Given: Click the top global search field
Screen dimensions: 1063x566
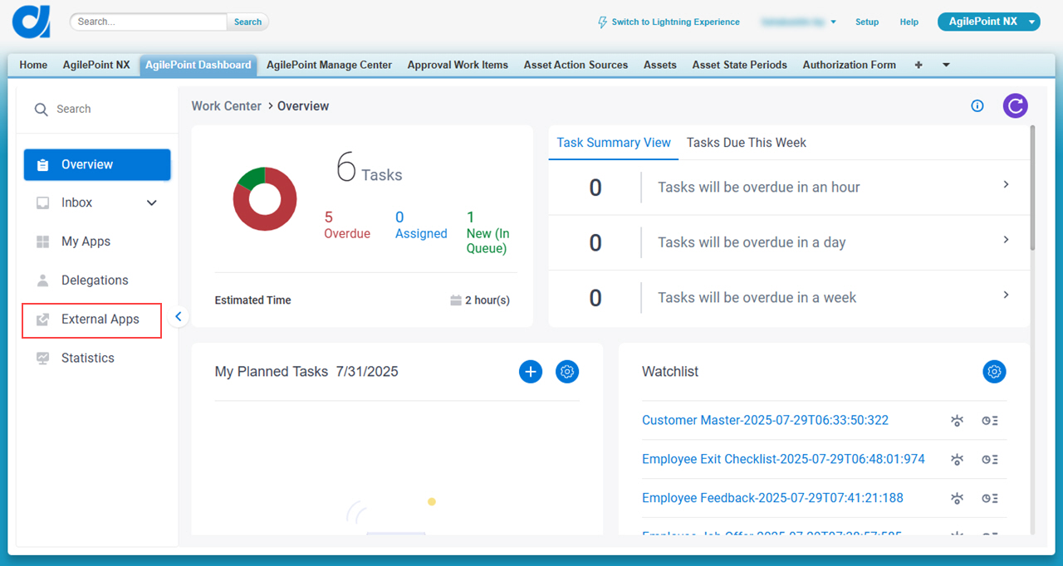Looking at the screenshot, I should 149,22.
